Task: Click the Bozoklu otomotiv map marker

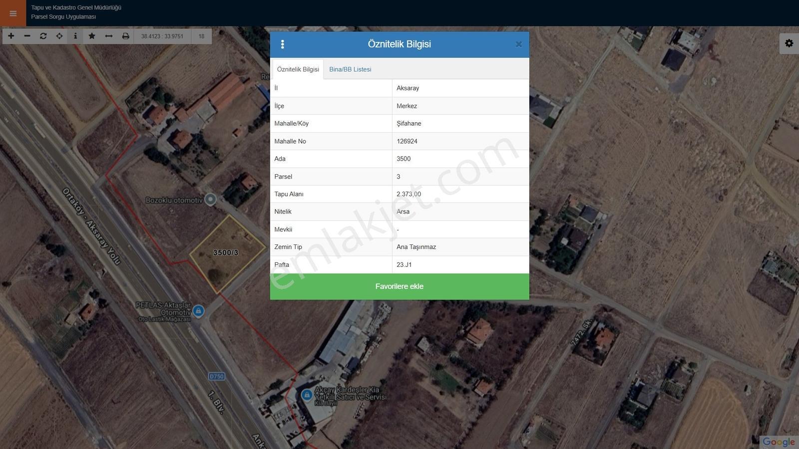Action: (211, 199)
